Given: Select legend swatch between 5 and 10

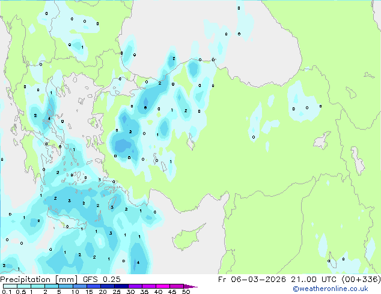Looking at the screenshot, I should coord(66,286).
